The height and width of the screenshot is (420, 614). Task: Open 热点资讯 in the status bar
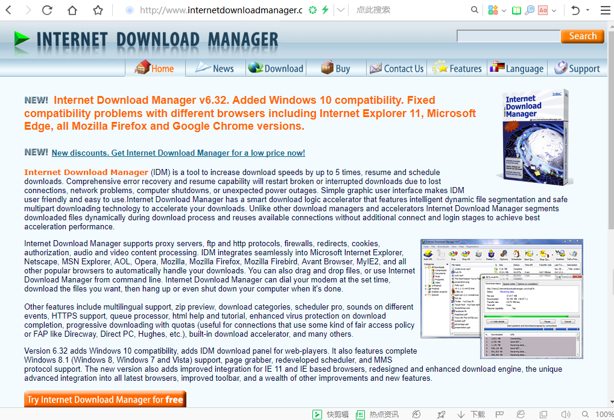point(378,415)
